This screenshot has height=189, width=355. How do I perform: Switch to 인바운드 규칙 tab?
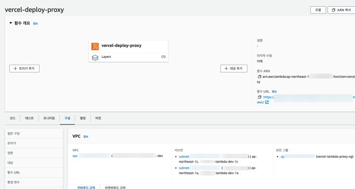(86, 187)
